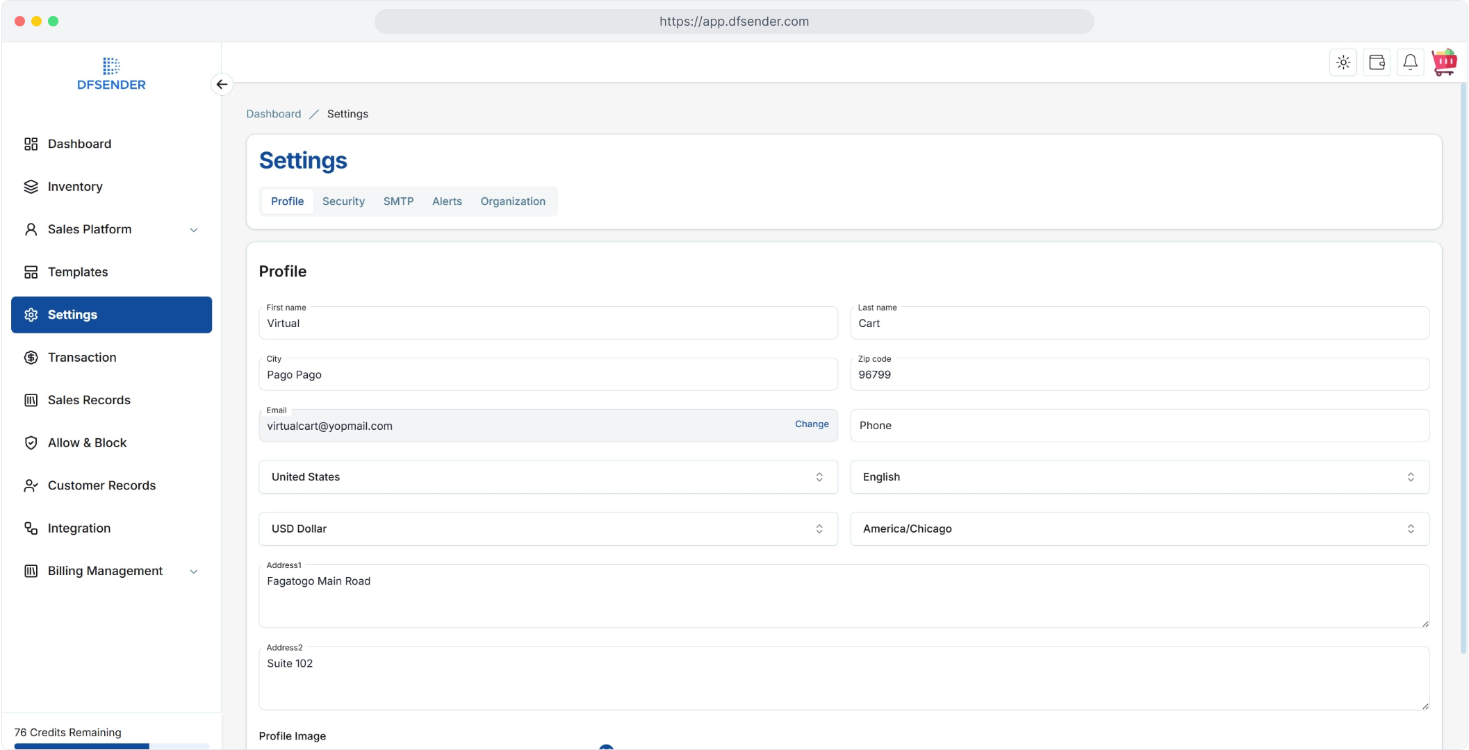Screen dimensions: 1469x750
Task: Toggle light/dark theme sun icon
Action: click(1343, 62)
